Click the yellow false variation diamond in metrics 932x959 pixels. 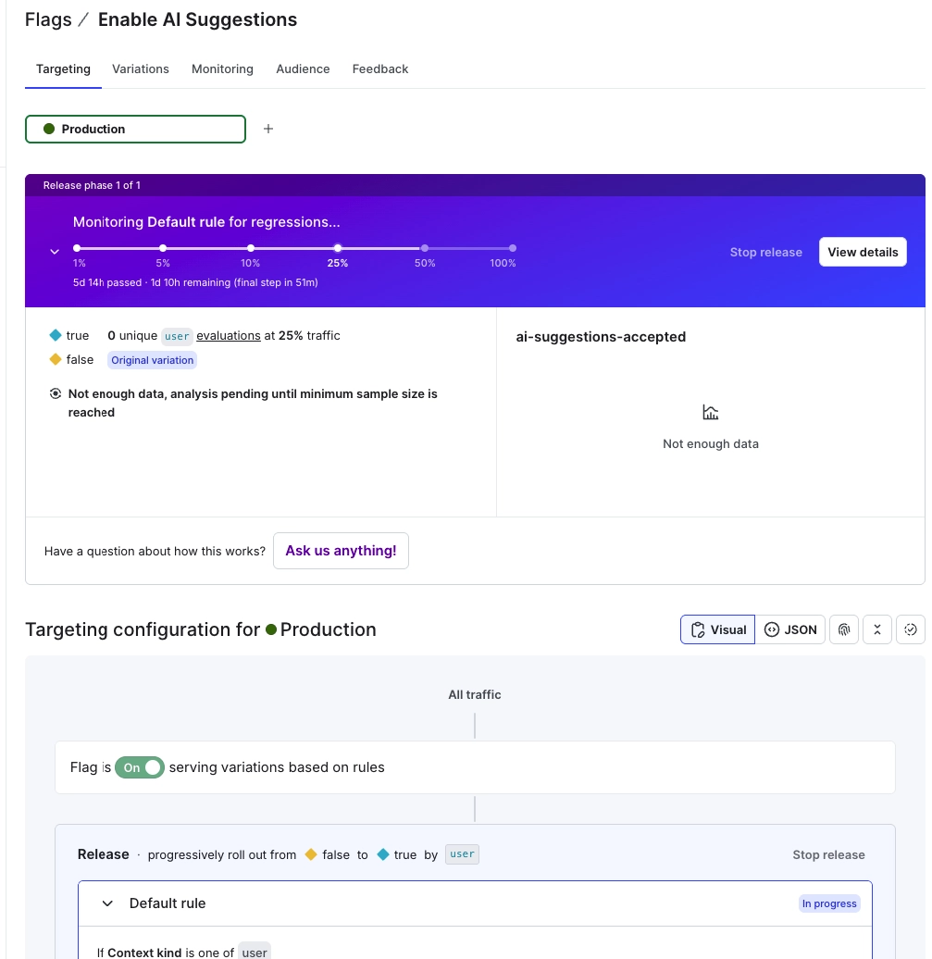click(55, 359)
